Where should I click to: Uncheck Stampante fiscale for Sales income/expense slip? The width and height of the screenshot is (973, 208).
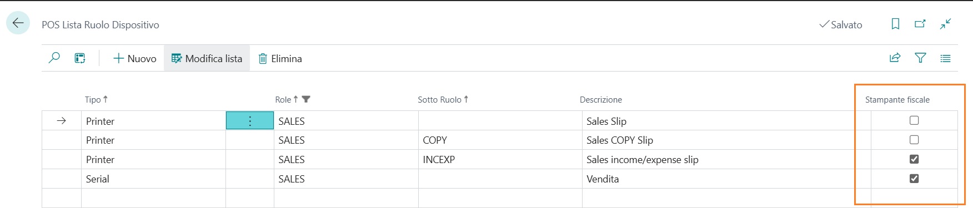coord(914,159)
